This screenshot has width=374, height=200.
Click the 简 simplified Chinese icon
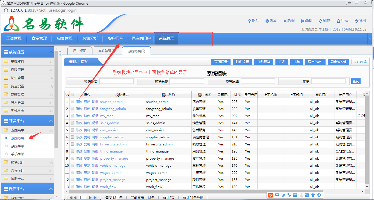307,195
